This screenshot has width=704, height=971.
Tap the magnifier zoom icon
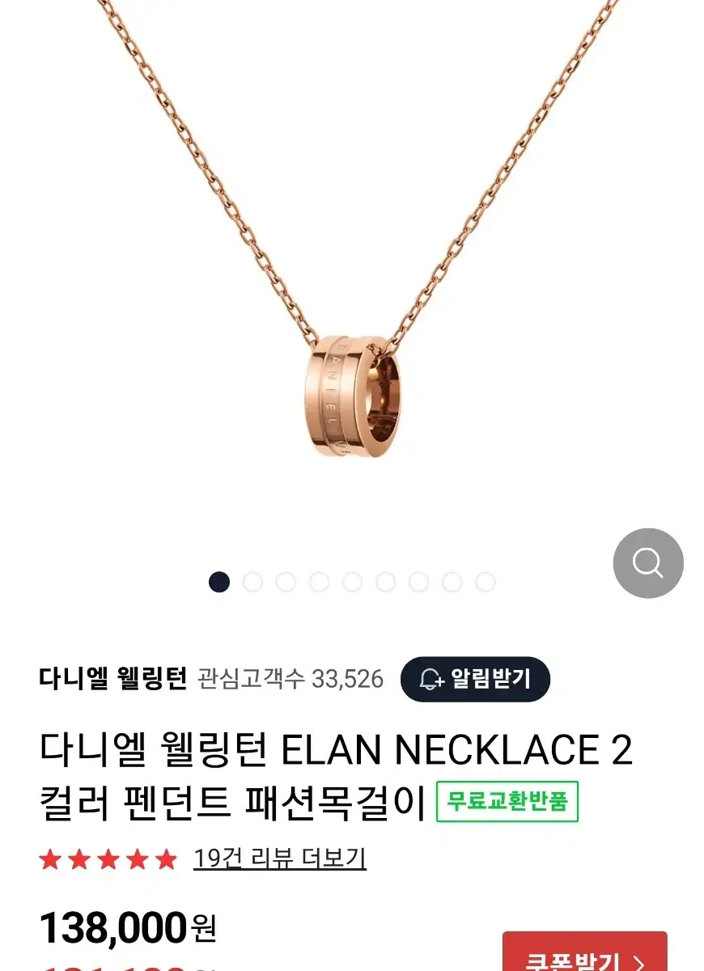pyautogui.click(x=648, y=562)
